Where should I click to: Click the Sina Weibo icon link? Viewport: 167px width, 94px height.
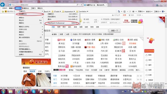tap(86, 40)
